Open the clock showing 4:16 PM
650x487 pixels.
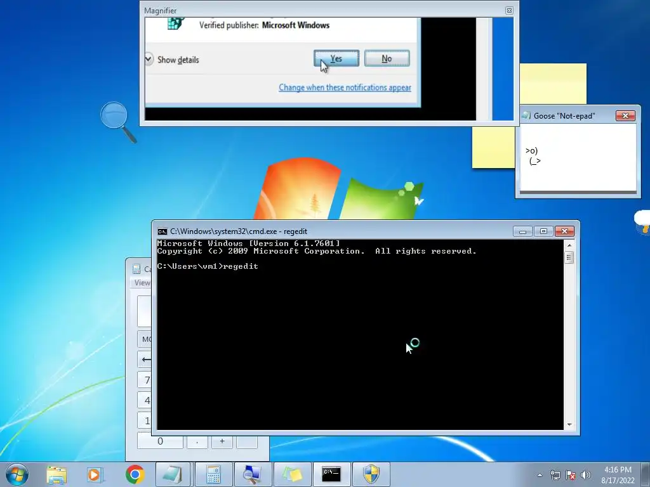coord(618,470)
